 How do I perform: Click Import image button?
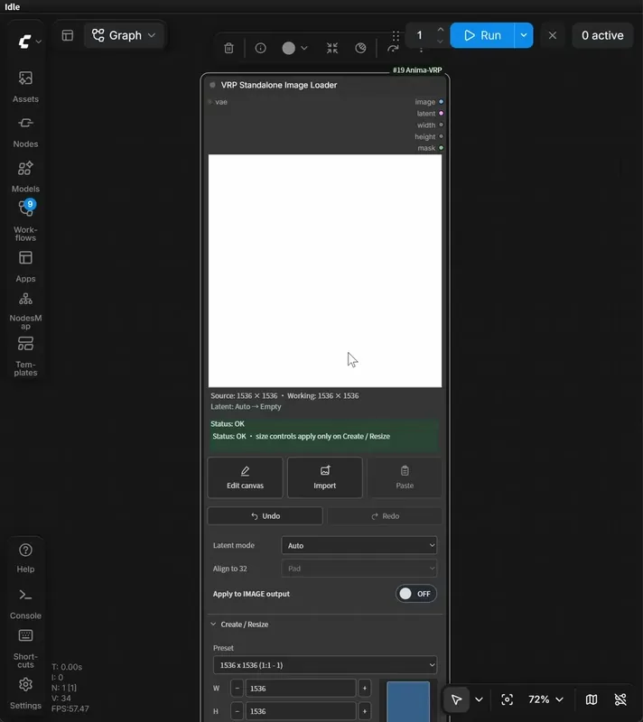point(325,477)
